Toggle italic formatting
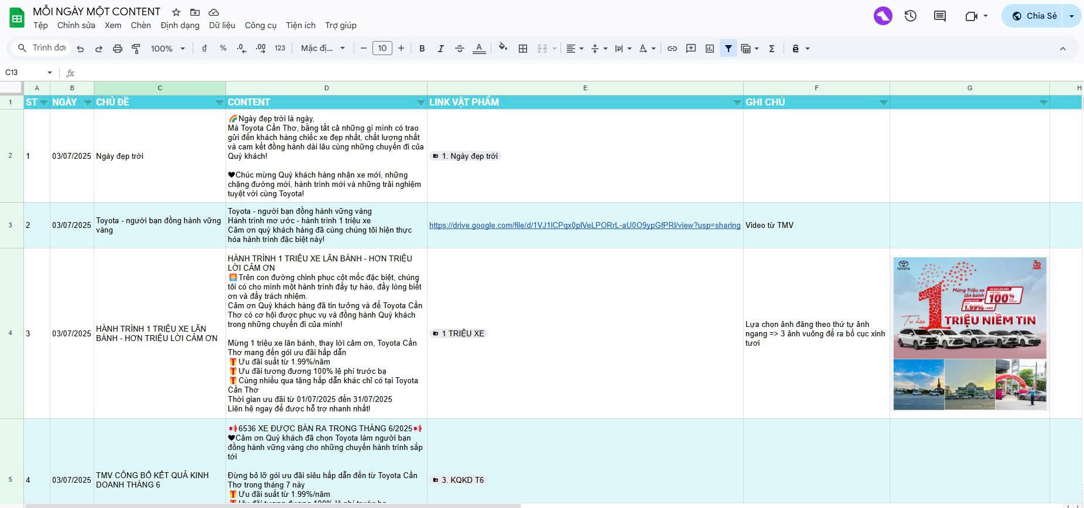 tap(440, 49)
